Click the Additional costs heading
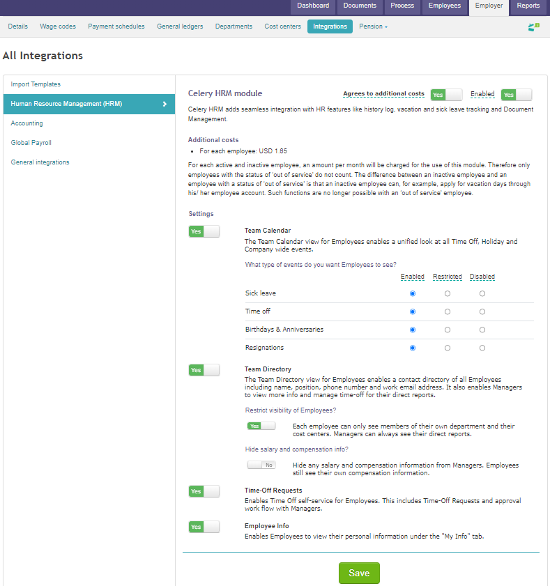This screenshot has width=550, height=586. tap(213, 140)
